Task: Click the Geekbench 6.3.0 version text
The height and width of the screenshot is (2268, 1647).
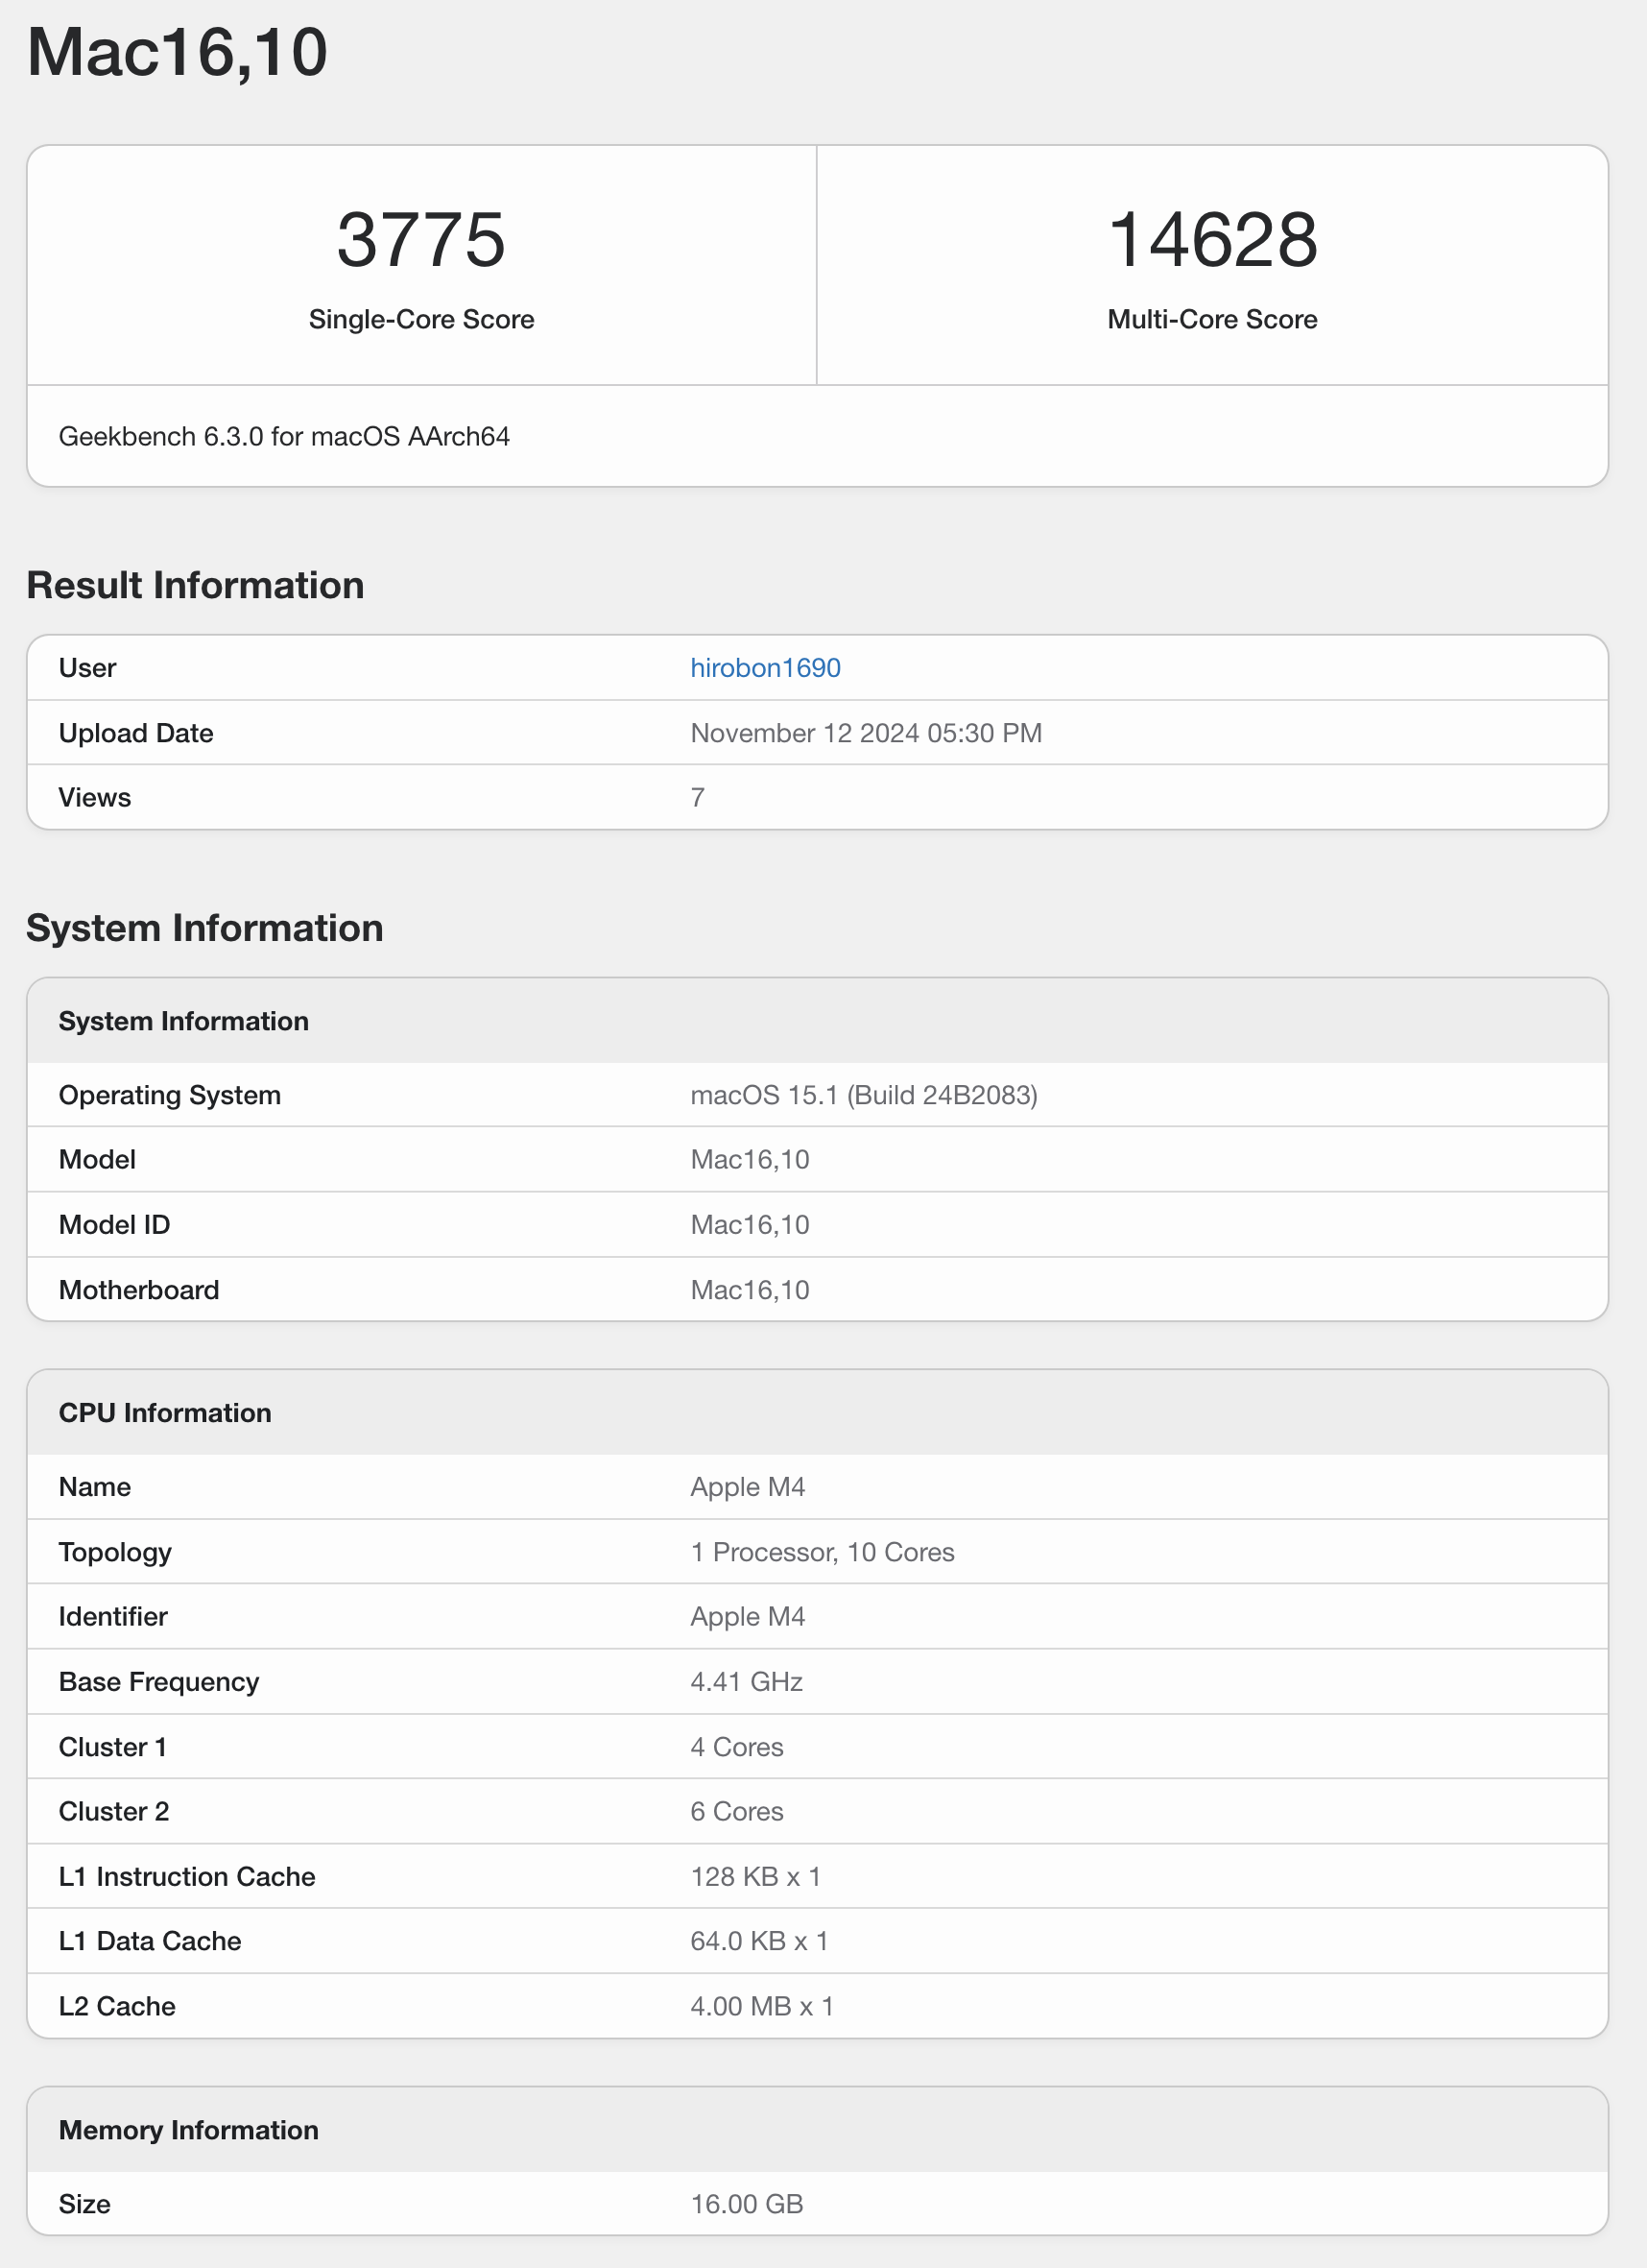Action: tap(284, 436)
